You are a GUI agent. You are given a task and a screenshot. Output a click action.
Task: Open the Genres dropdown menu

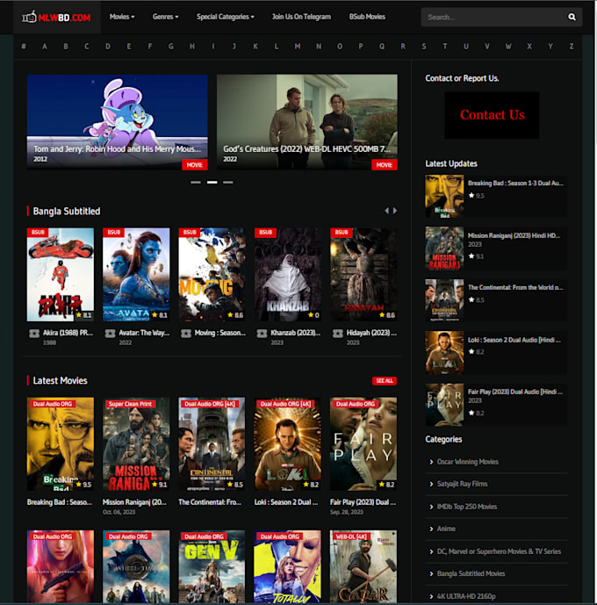165,17
